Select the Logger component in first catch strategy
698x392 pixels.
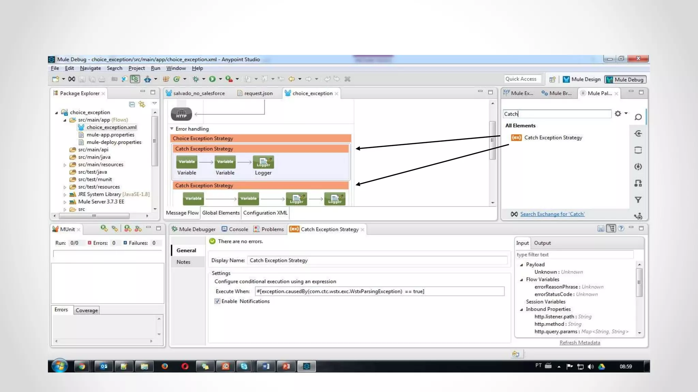tap(263, 162)
